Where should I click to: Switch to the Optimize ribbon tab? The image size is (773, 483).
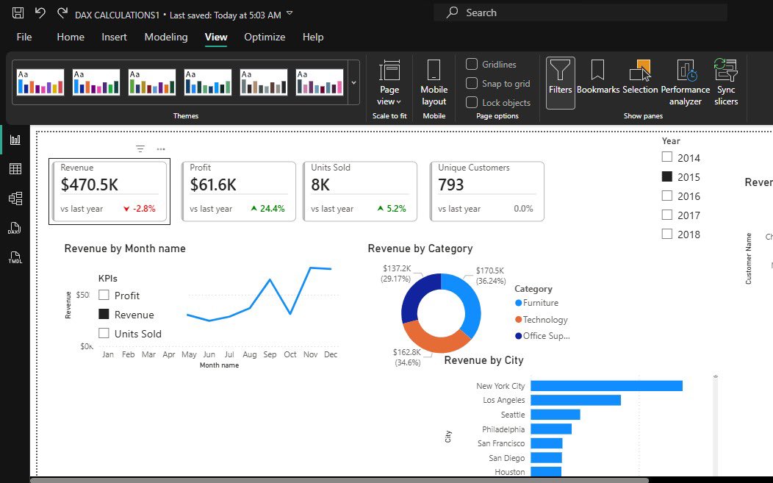click(x=265, y=37)
